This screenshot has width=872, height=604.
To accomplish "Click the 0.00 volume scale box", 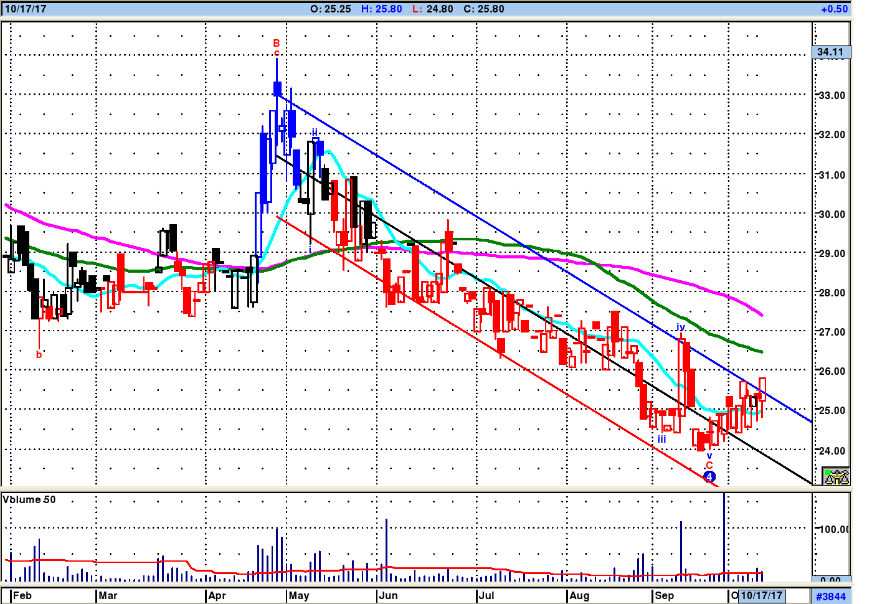I will (831, 580).
